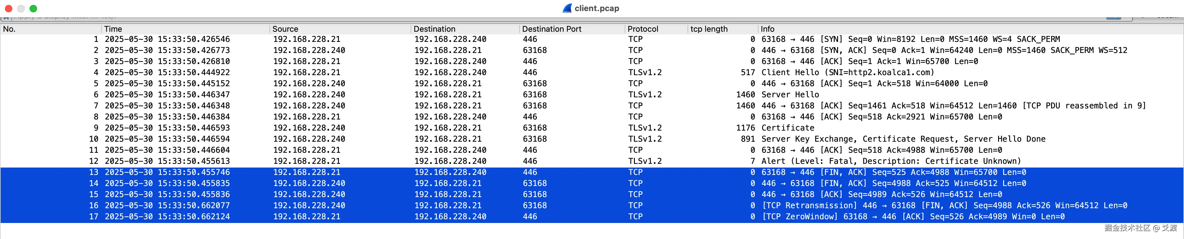Viewport: 1184px width, 239px height.
Task: Click time 15:33:50.446347 of packet 6
Action: (x=167, y=95)
